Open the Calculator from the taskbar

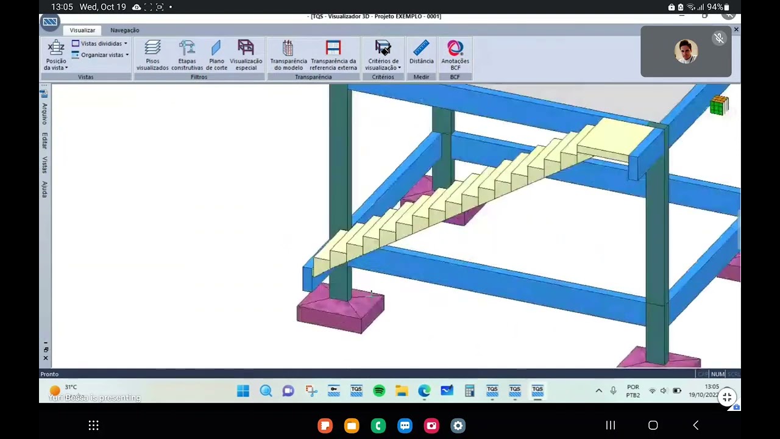click(x=469, y=391)
